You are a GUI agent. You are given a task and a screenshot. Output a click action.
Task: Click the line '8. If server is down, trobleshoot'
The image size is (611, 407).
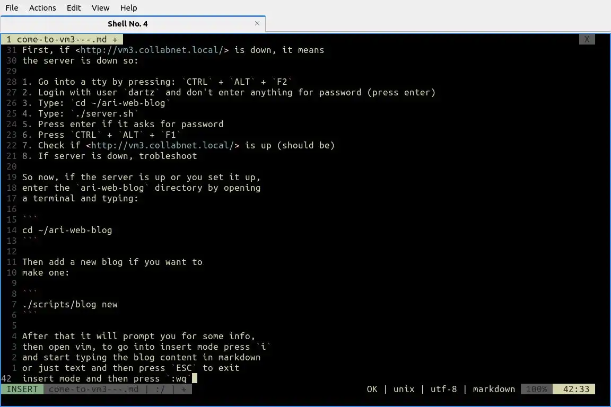tap(109, 156)
